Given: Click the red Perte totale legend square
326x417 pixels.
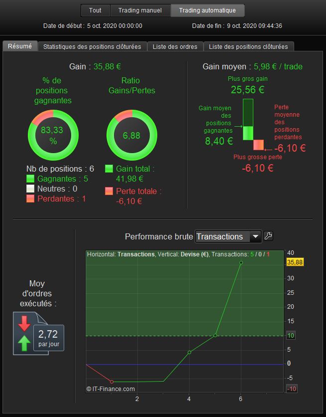Looking at the screenshot, I should pyautogui.click(x=109, y=191).
